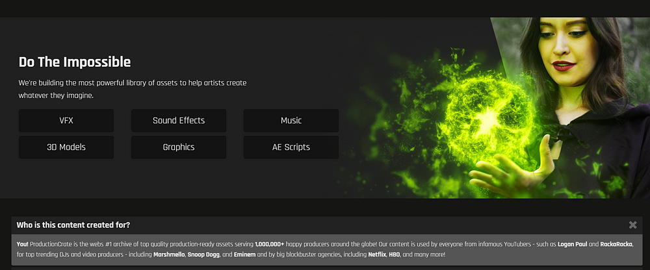The width and height of the screenshot is (650, 270).
Task: Click the '1,000,000+' bold figure
Action: (270, 244)
